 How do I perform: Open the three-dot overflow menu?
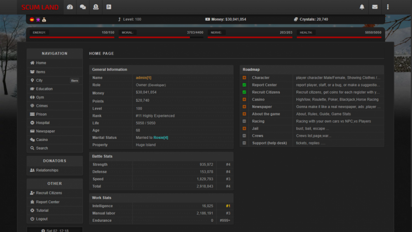[388, 7]
